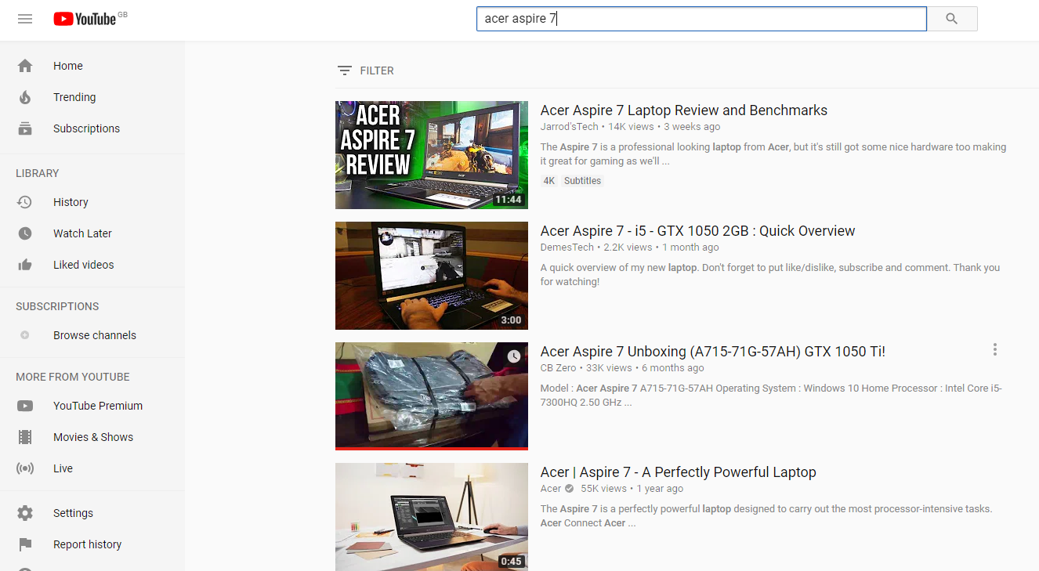Open Subscriptions in the sidebar

click(x=92, y=128)
